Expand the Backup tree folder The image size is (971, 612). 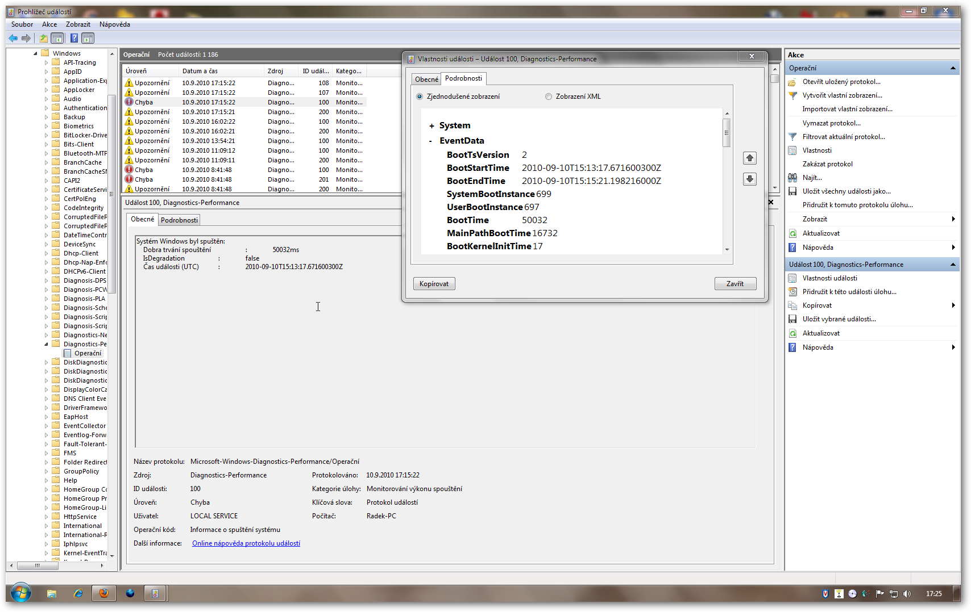pos(47,117)
